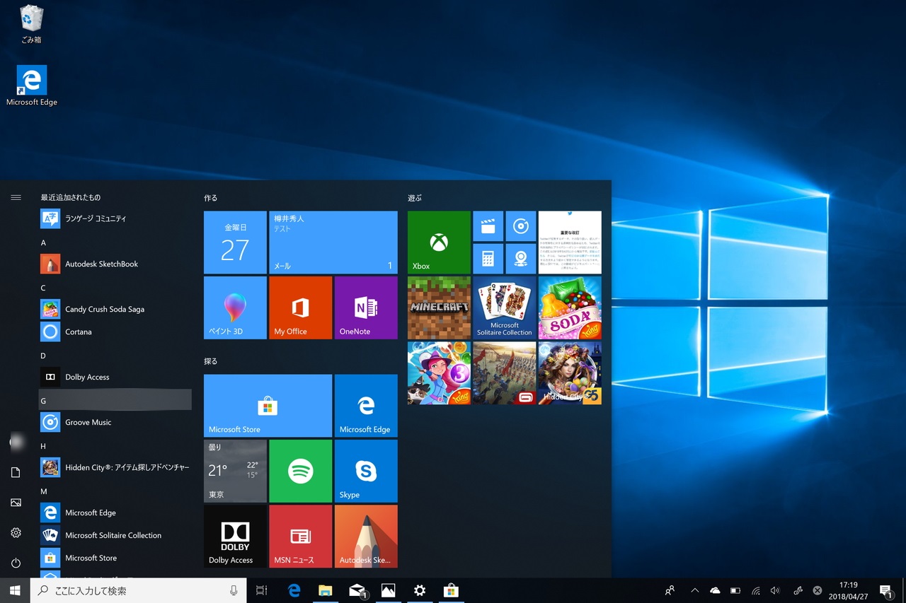
Task: Open the People icon in the tray
Action: click(670, 590)
